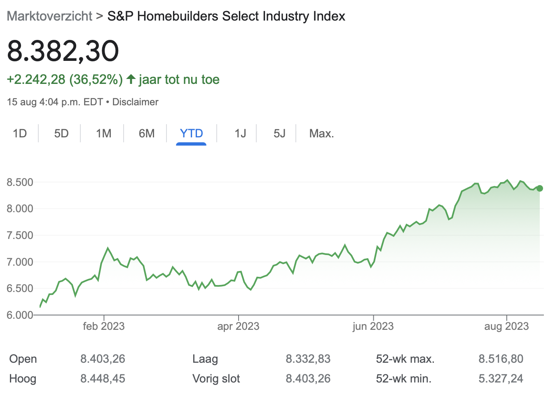Click the index price 8.382,30

click(x=63, y=51)
